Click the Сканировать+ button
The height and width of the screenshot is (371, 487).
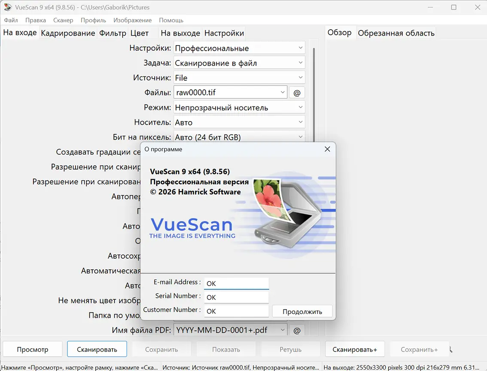[355, 349]
